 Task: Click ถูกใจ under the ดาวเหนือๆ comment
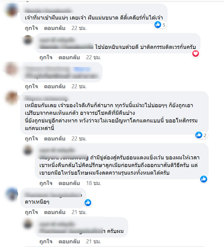[31, 212]
